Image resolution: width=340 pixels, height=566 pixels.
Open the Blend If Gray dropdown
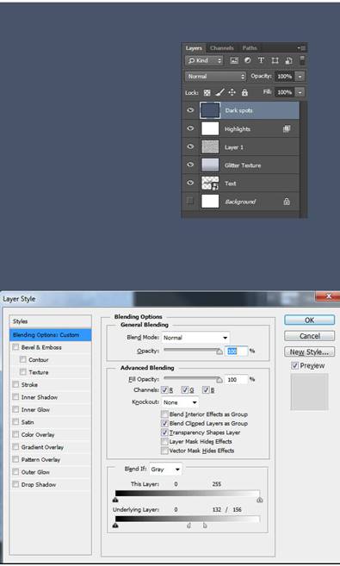pos(165,470)
